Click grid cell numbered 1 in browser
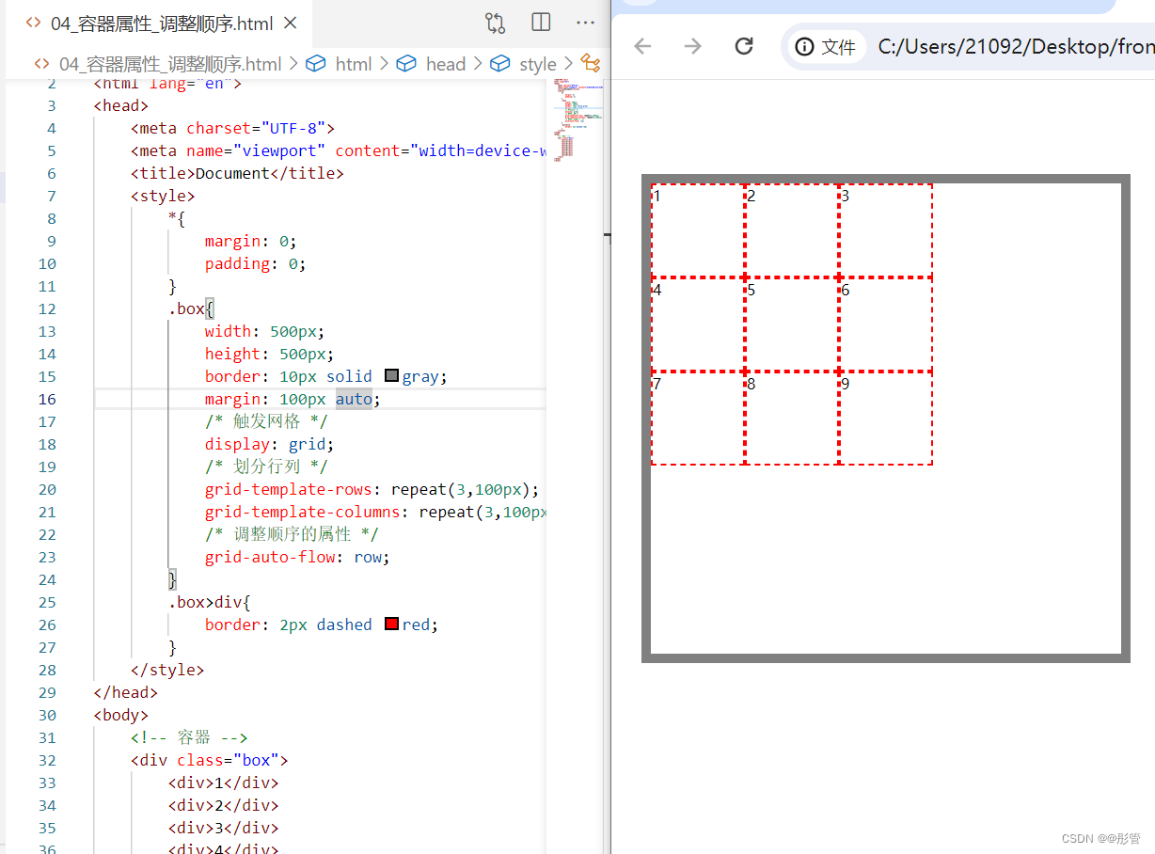 (698, 231)
